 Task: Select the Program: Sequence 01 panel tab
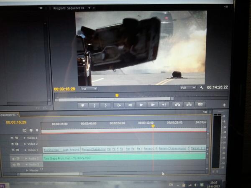[69, 8]
